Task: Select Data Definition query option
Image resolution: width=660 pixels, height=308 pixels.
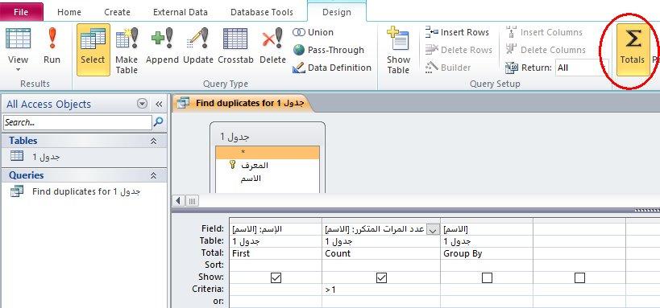Action: [332, 68]
